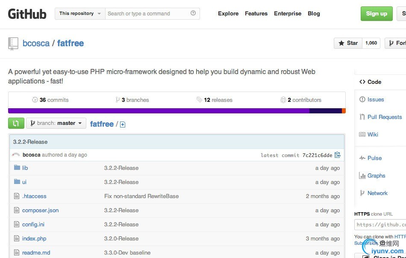Click the .htaccess file icon
The image size is (406, 258).
[17, 196]
